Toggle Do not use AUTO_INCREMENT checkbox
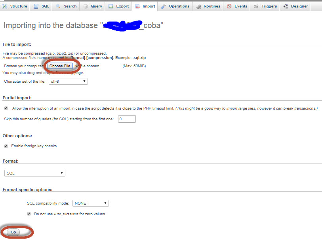Viewport: 322px width, 239px height. point(29,214)
